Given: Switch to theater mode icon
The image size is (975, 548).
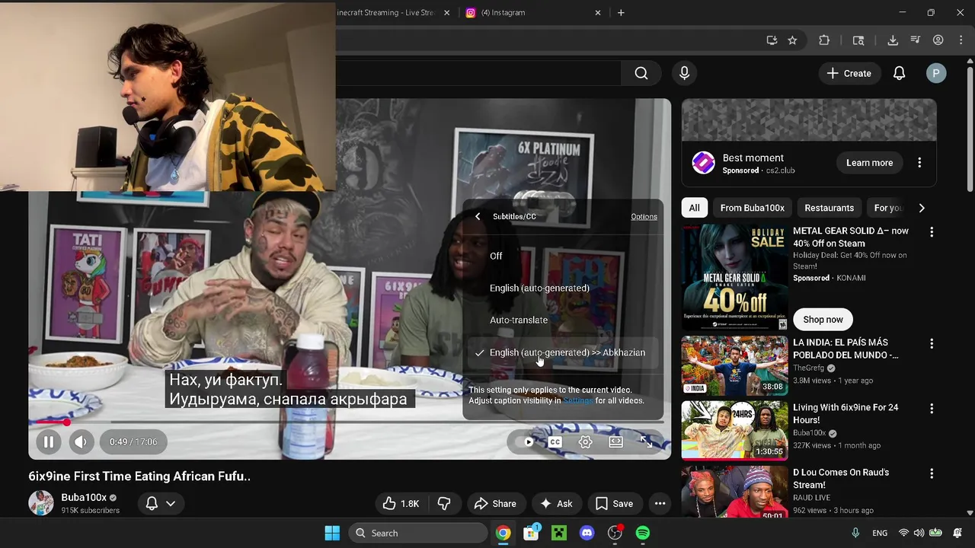Looking at the screenshot, I should [615, 441].
